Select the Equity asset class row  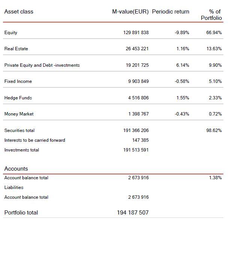113,33
